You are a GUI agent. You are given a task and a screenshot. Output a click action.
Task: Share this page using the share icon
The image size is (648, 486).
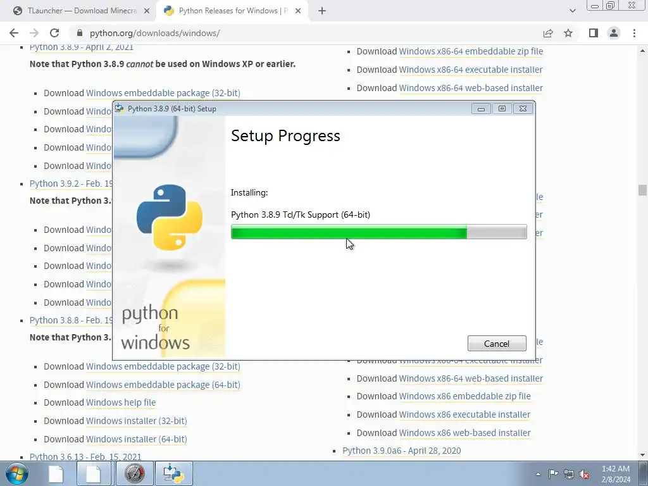click(548, 33)
